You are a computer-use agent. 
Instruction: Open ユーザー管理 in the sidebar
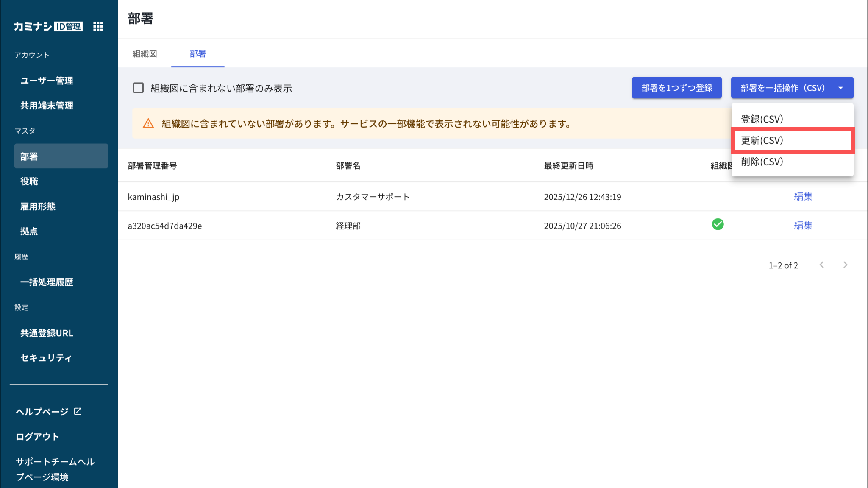47,81
